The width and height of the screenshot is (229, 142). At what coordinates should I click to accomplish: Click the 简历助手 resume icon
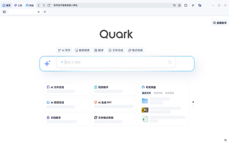(x=96, y=87)
